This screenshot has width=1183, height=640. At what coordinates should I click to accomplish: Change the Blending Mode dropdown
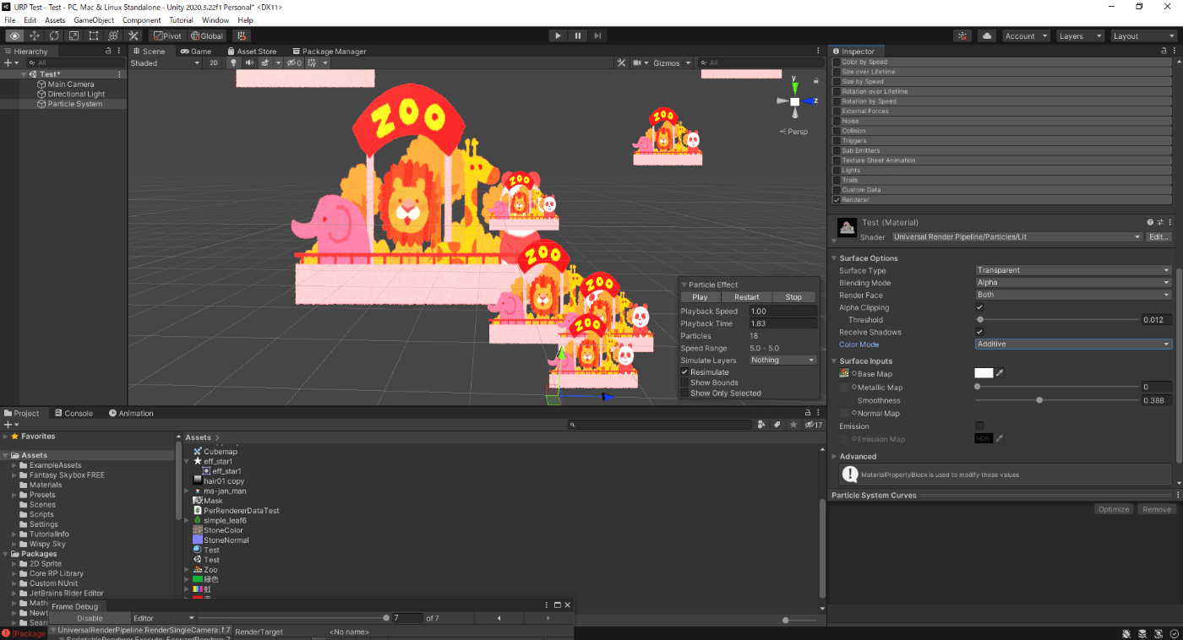tap(1073, 283)
